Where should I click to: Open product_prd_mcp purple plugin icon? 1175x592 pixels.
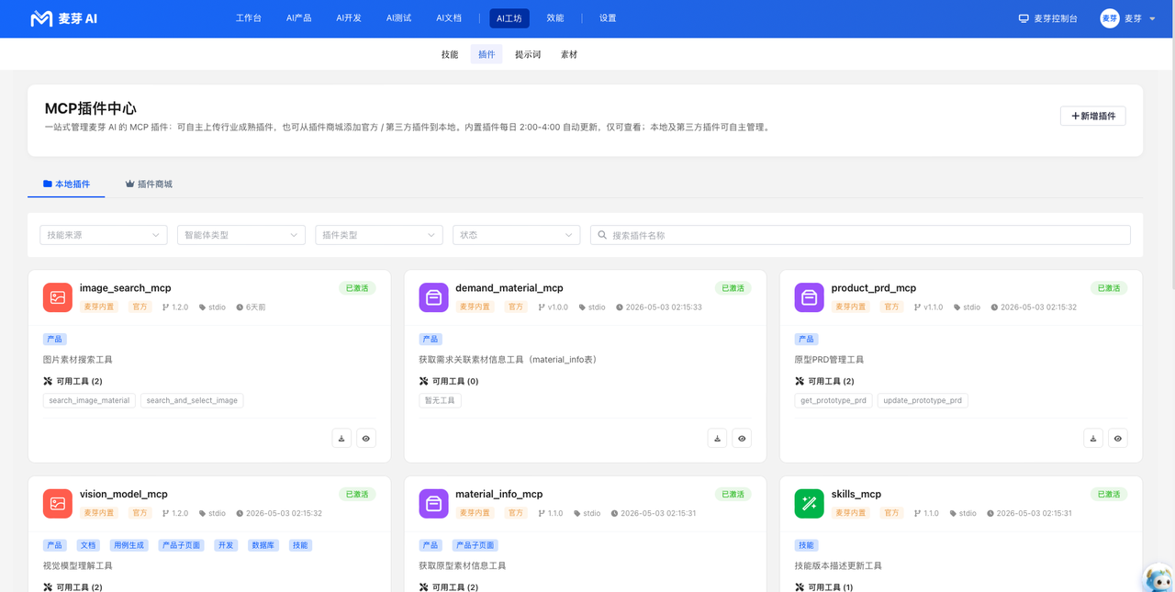(x=809, y=297)
